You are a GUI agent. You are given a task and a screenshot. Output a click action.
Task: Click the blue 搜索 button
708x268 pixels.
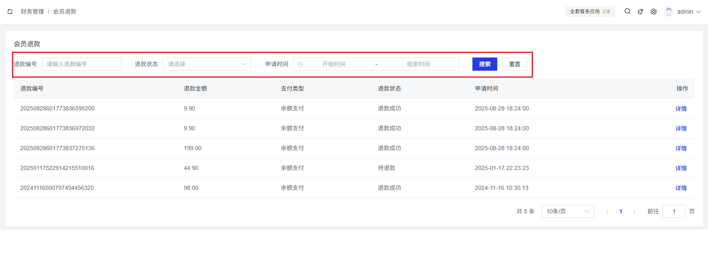[x=484, y=64]
